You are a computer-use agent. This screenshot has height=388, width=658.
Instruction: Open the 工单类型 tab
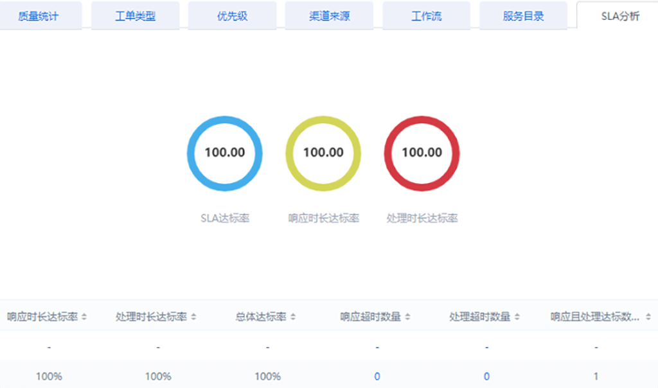135,16
